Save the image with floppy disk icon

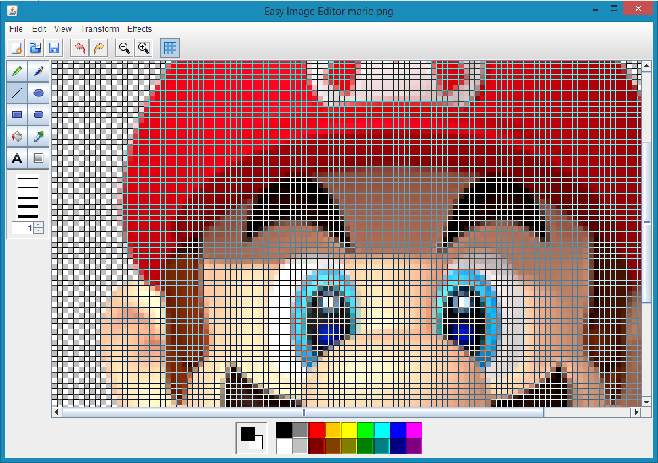point(54,47)
